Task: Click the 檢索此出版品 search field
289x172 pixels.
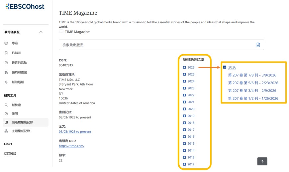Action: pos(156,45)
